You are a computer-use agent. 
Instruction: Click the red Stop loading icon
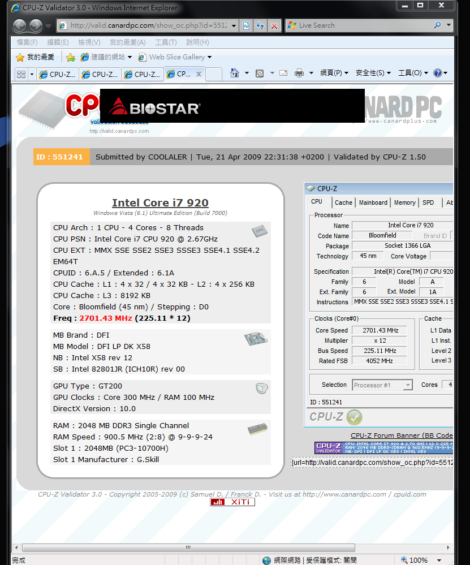point(274,25)
